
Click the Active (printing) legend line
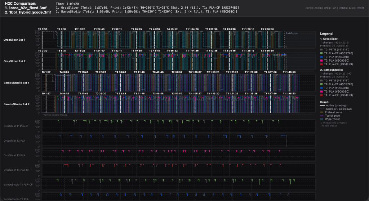(x=323, y=106)
